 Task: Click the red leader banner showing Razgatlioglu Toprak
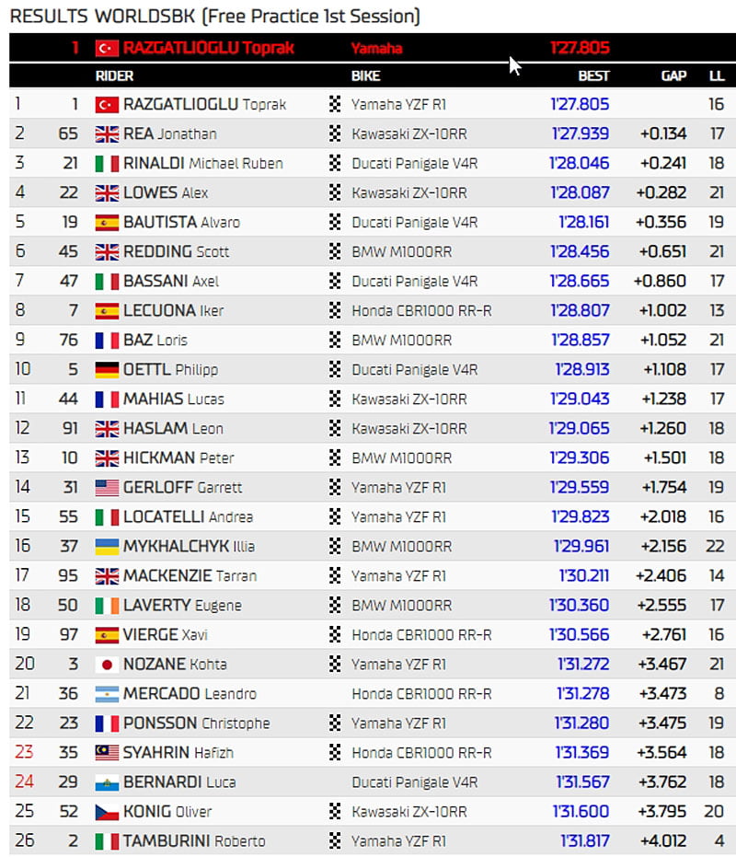click(x=368, y=48)
